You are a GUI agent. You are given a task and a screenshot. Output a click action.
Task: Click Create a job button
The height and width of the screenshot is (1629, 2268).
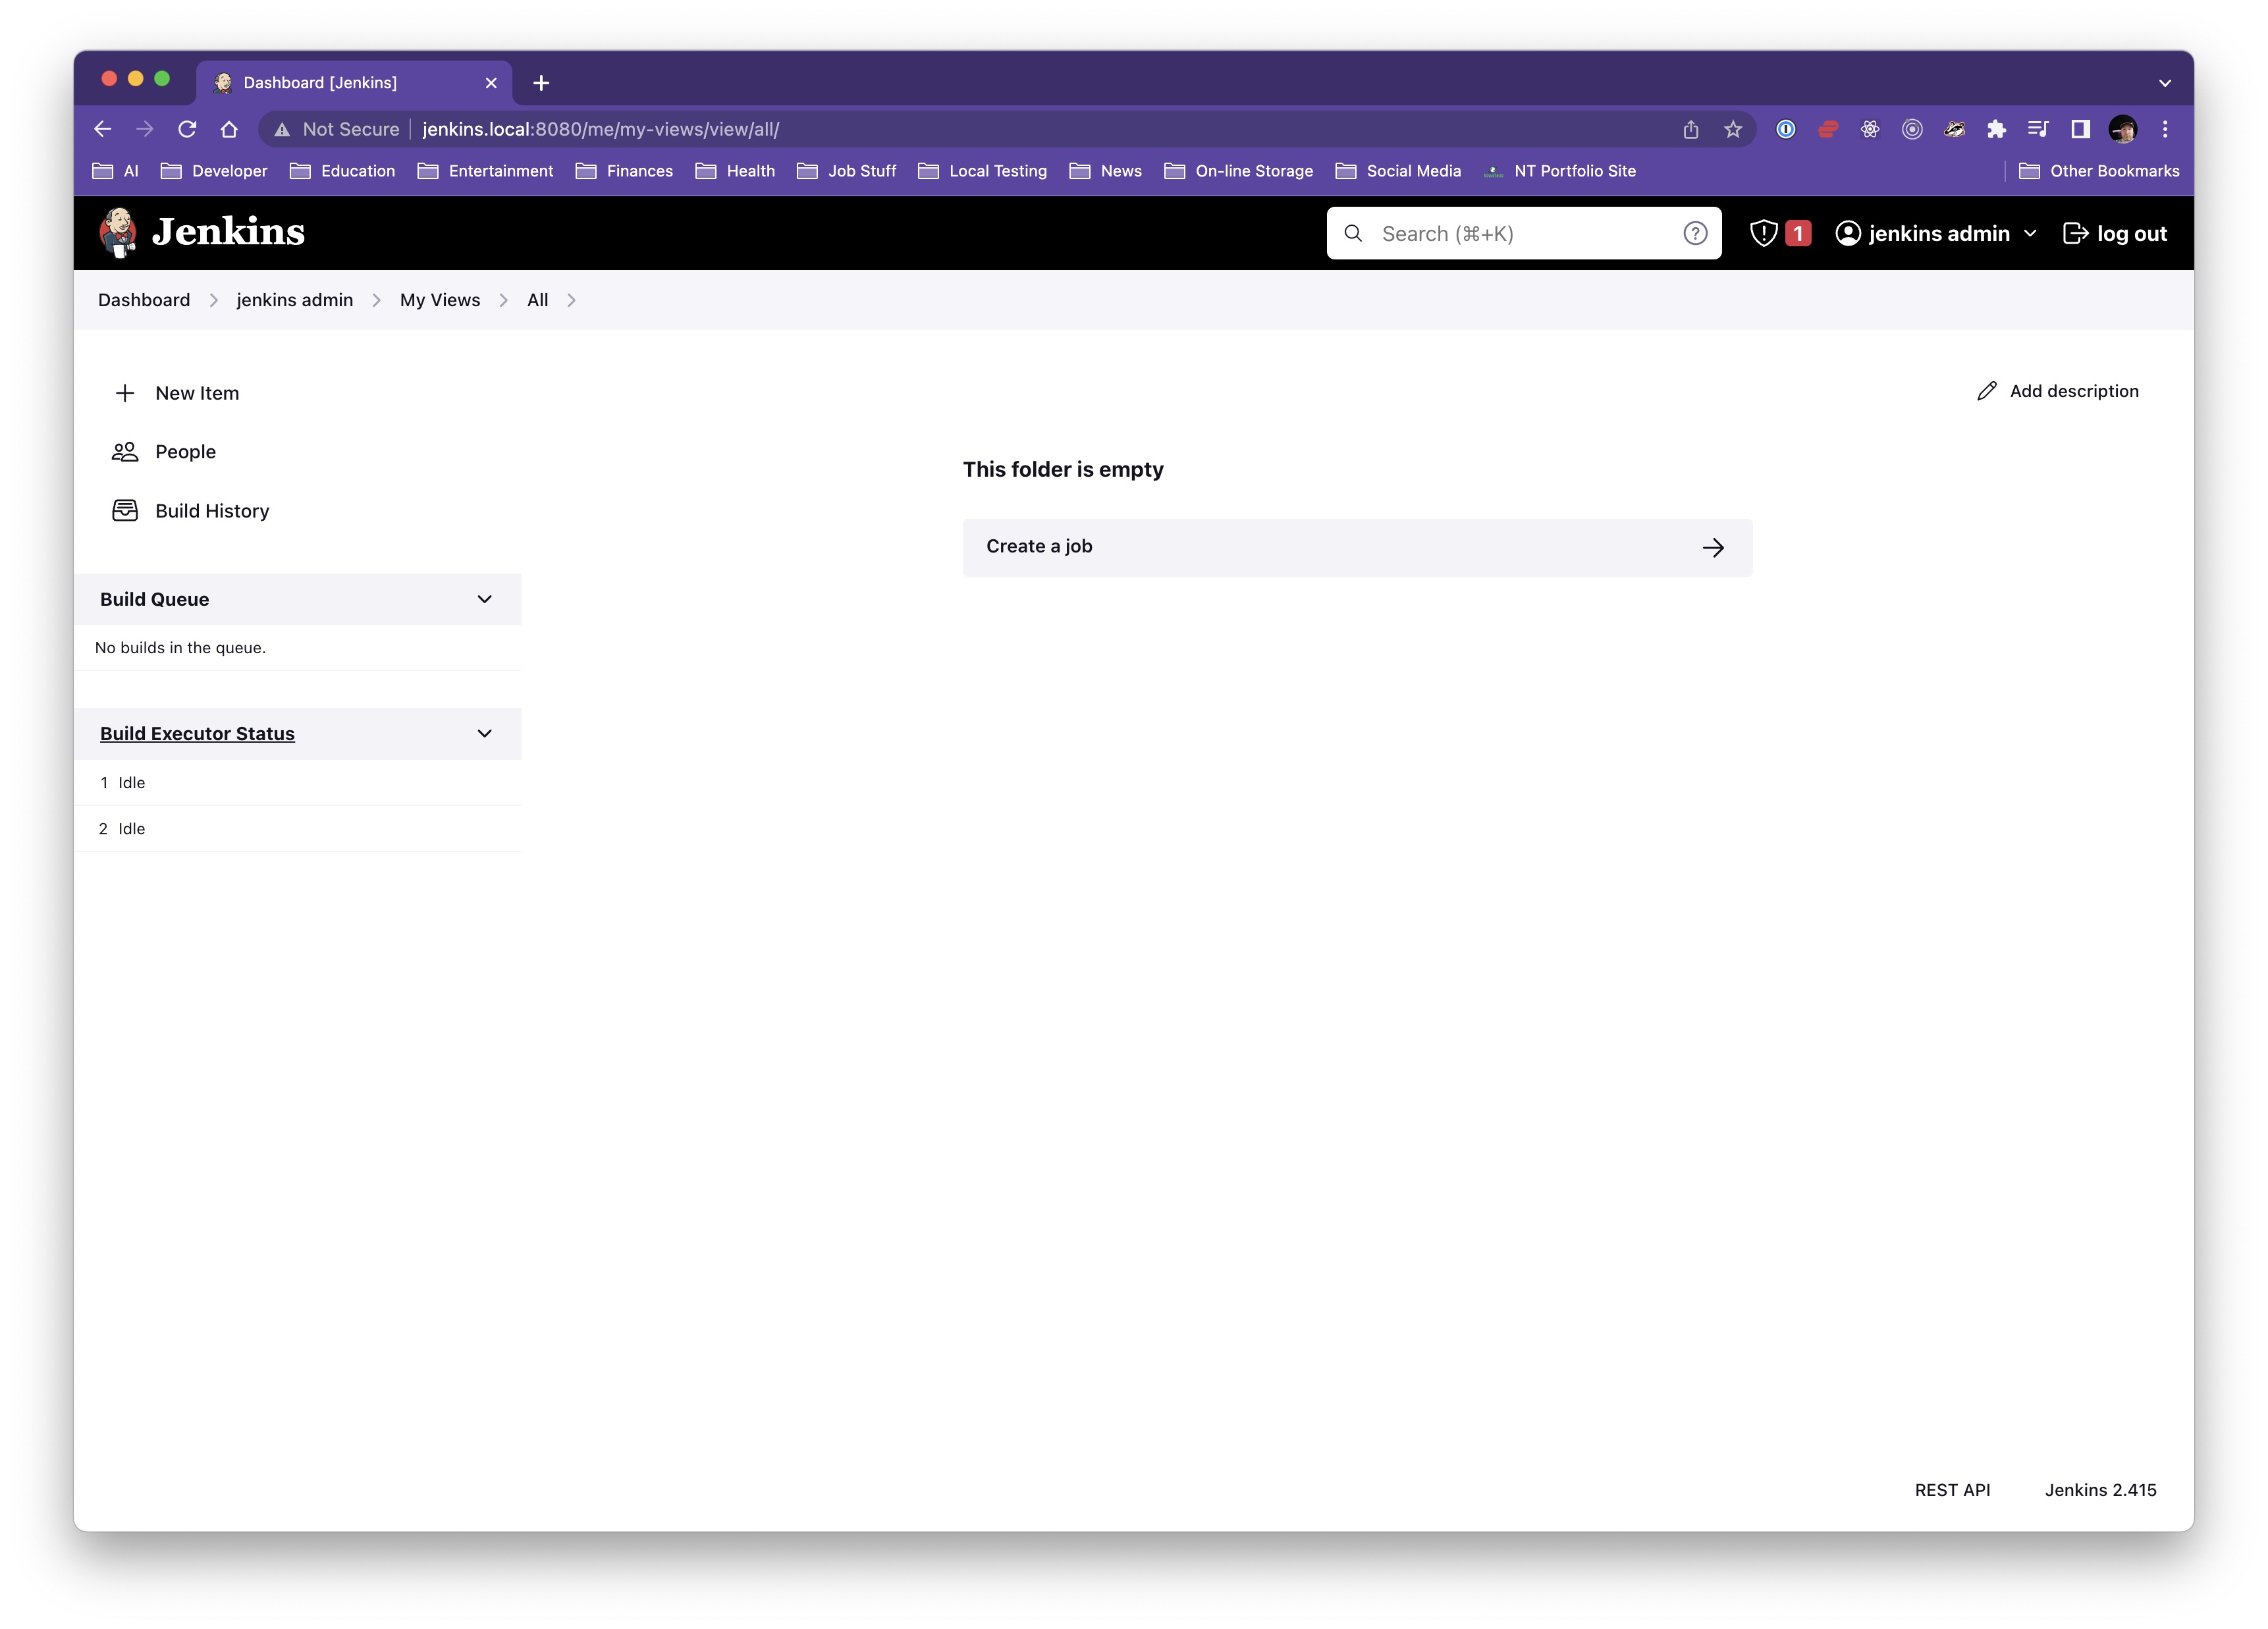1356,547
